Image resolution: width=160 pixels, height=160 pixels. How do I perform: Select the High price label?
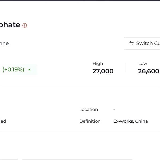pyautogui.click(x=98, y=63)
